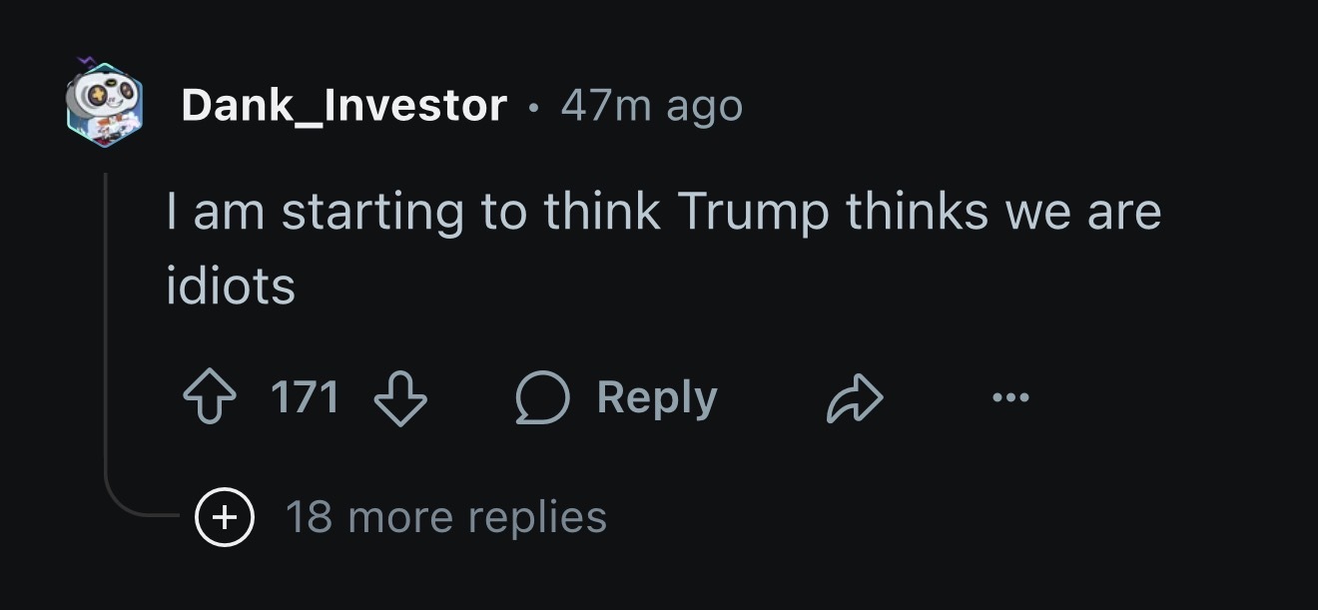Share the comment using the arrow icon
The height and width of the screenshot is (610, 1318).
[x=856, y=399]
